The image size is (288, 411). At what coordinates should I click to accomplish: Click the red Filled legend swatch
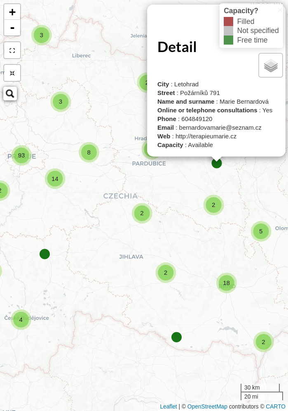228,21
